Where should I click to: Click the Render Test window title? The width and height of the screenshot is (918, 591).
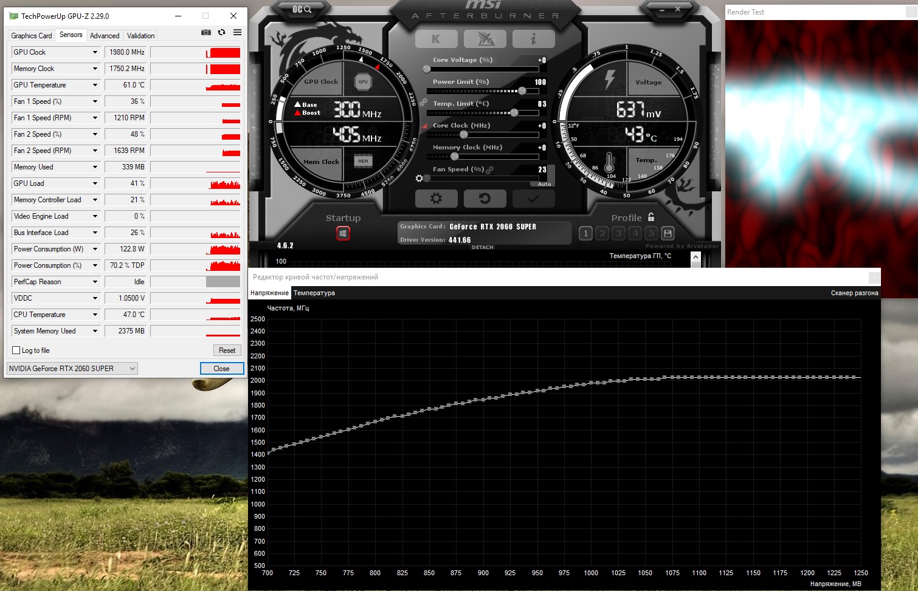click(745, 12)
